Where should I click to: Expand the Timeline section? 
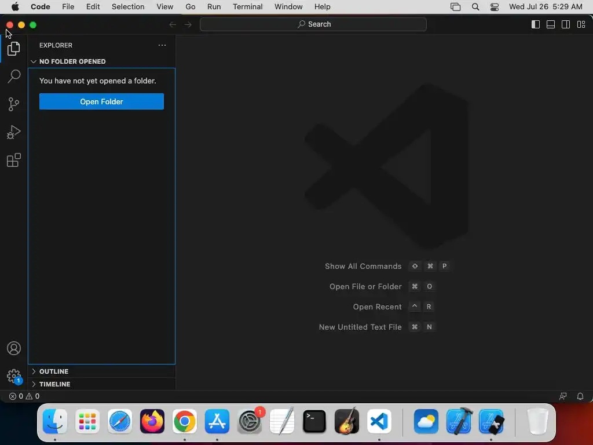pos(101,384)
